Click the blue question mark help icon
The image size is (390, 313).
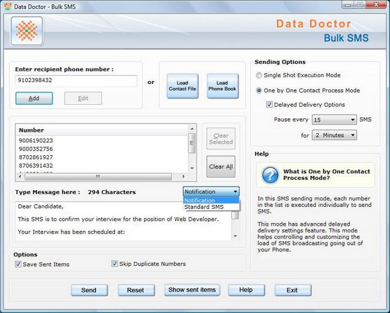click(x=270, y=175)
